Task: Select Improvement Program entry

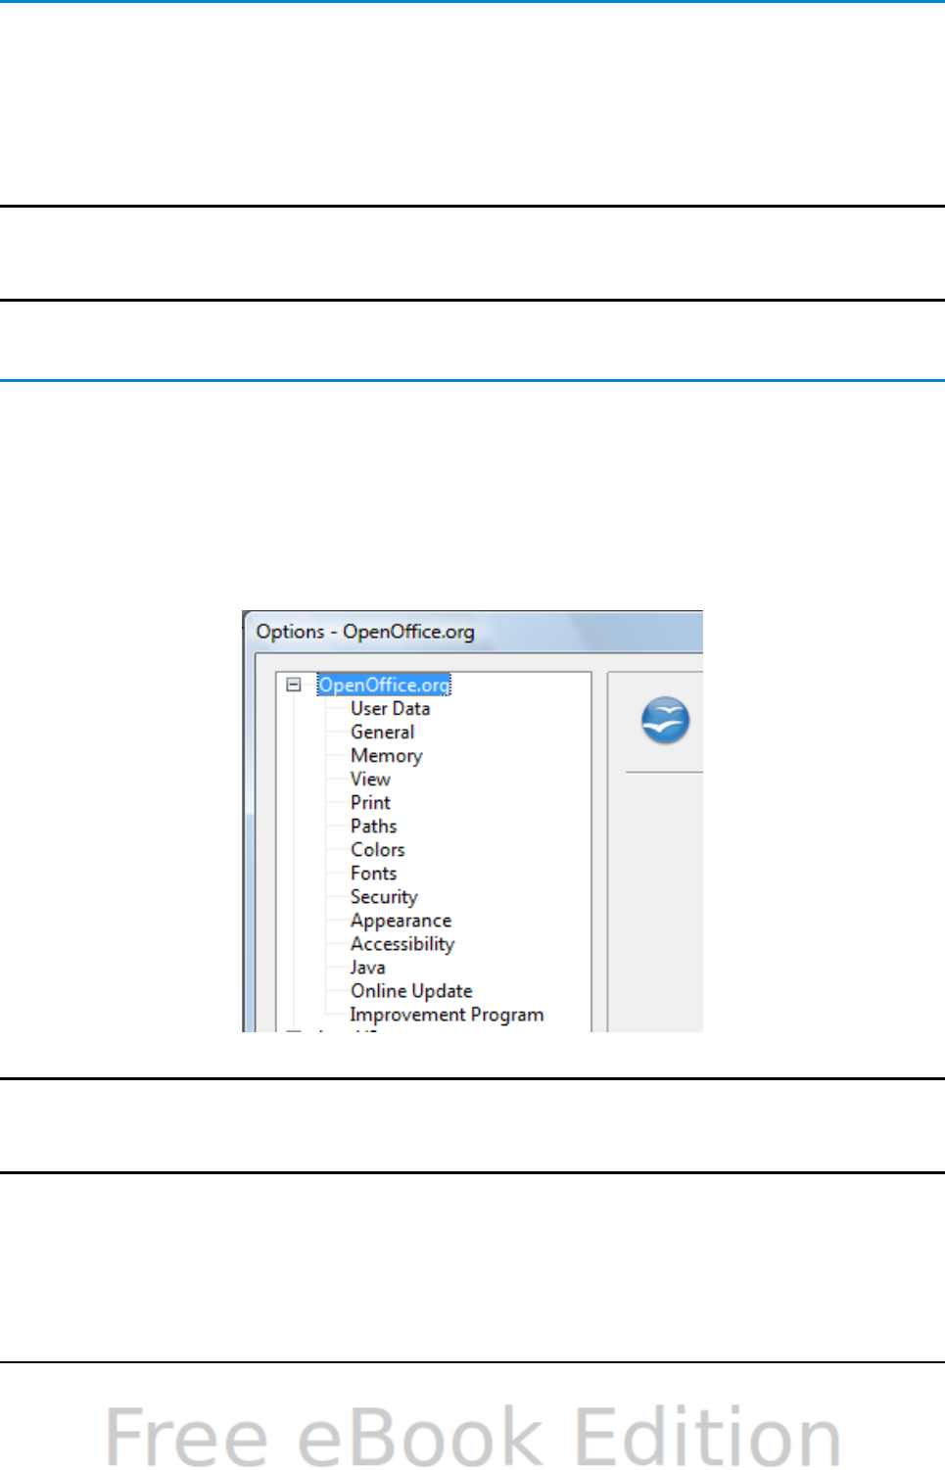Action: click(x=447, y=1015)
